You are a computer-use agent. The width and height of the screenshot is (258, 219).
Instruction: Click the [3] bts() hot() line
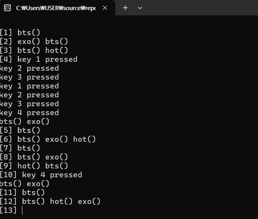point(34,50)
